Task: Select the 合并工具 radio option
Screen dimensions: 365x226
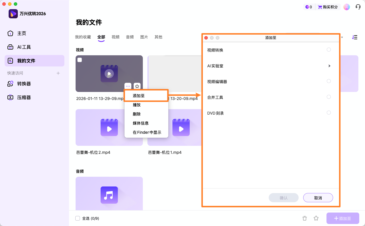Action: [329, 97]
